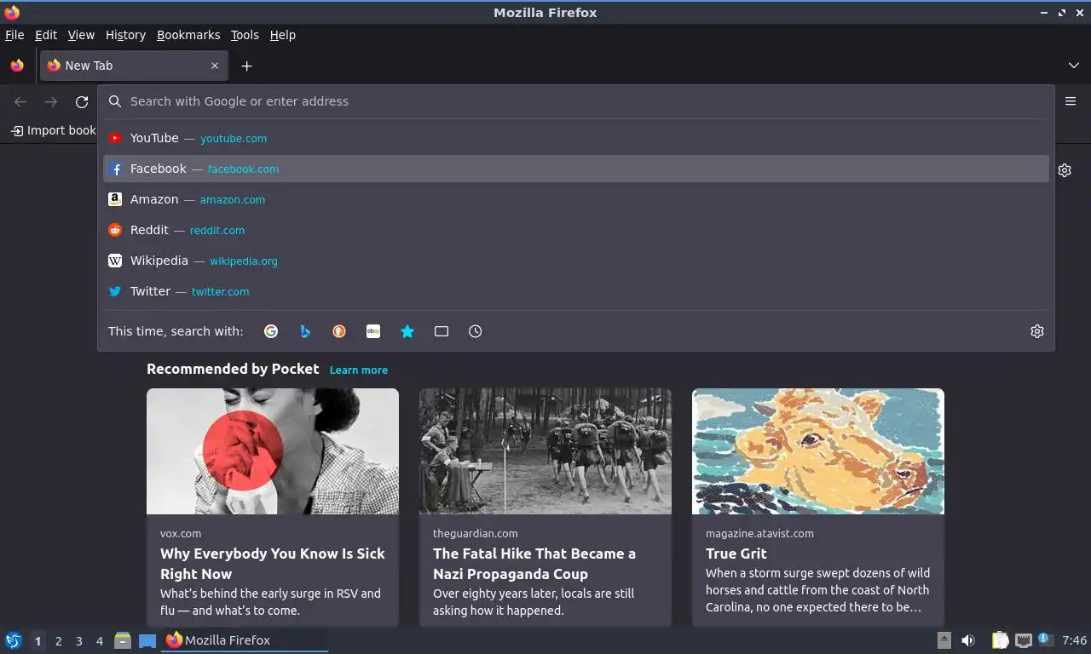Select the Wikipedia suggestion row

pyautogui.click(x=576, y=261)
